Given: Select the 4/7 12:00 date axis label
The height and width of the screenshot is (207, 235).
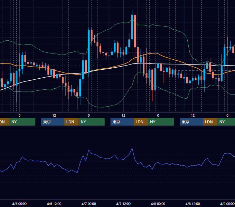Looking at the screenshot, I should 123,204.
